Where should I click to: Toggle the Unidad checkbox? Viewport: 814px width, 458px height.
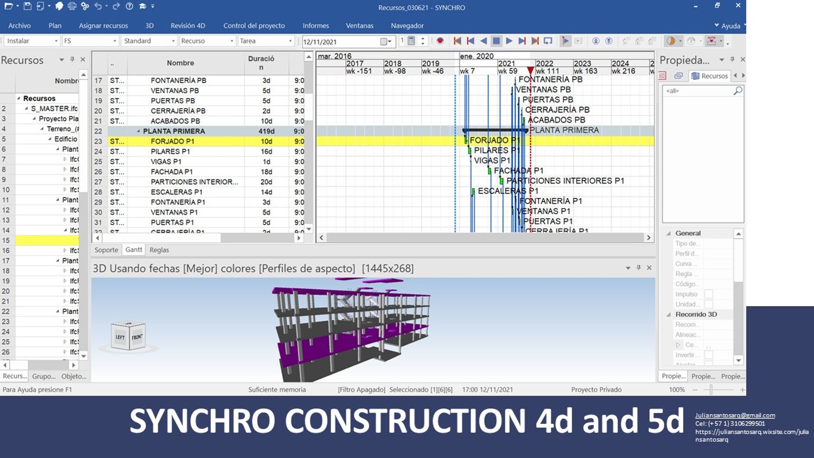tap(708, 304)
